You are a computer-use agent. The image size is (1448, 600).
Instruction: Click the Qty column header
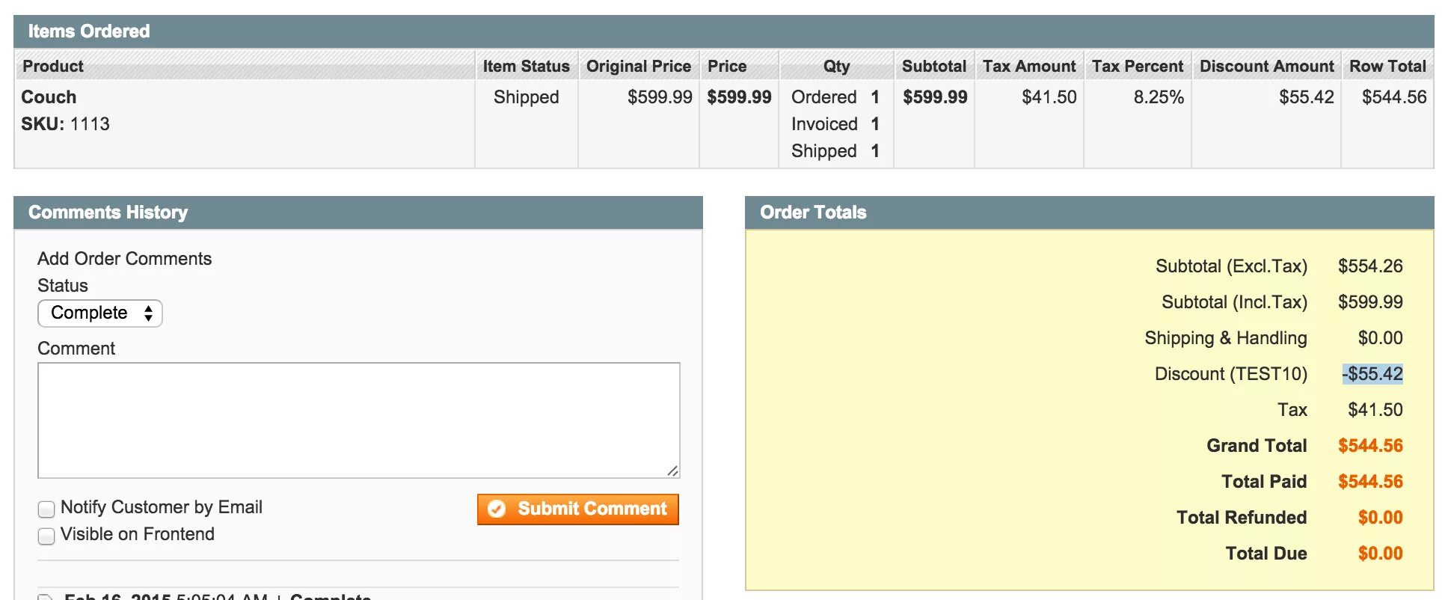click(836, 66)
